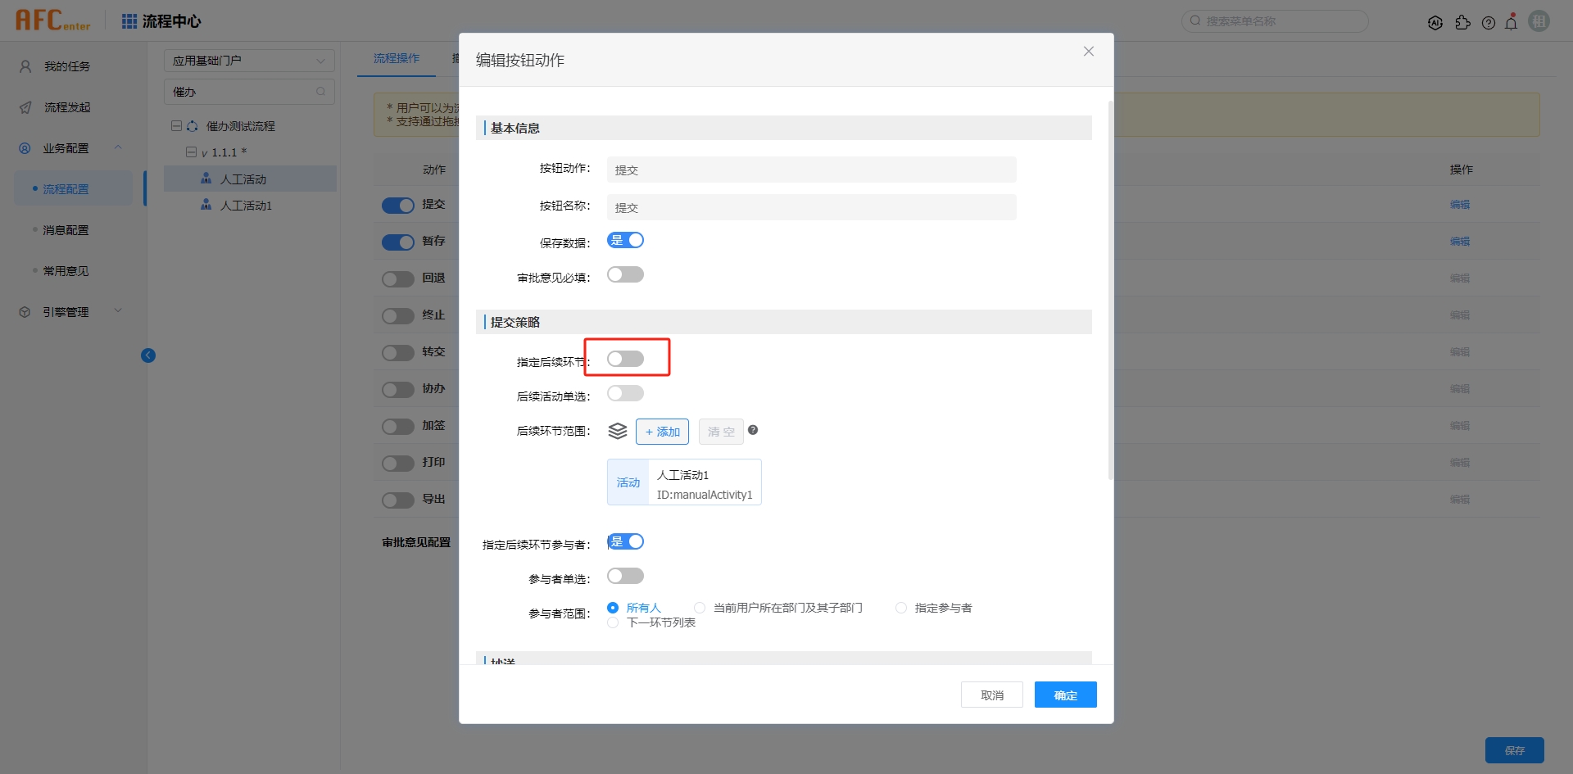
Task: Click the 确定 button
Action: [1065, 695]
